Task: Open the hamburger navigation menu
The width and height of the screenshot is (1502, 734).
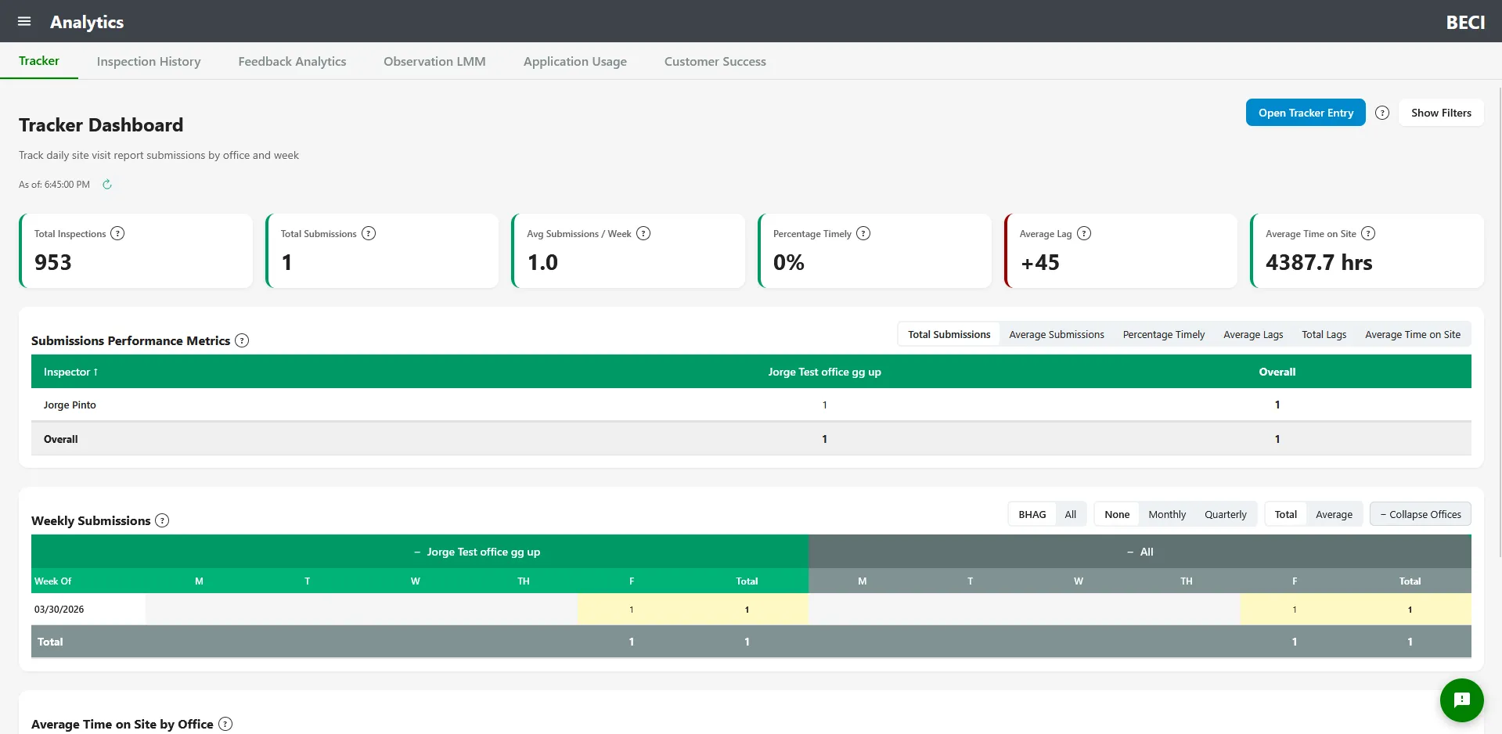Action: tap(24, 21)
